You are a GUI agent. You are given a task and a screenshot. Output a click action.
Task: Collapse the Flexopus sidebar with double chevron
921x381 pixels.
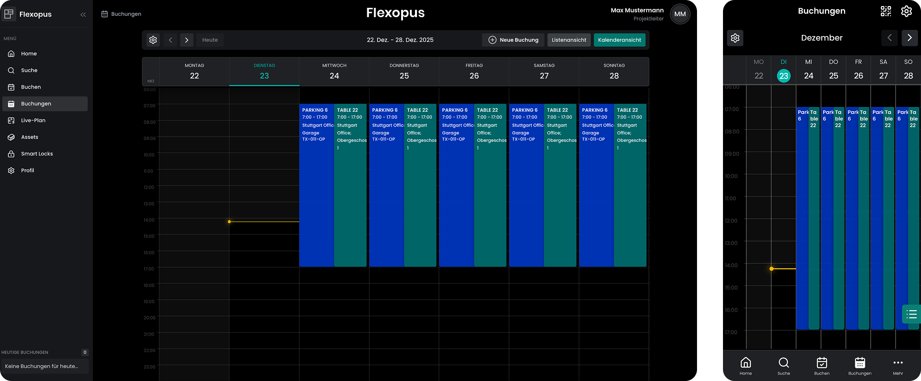[83, 14]
